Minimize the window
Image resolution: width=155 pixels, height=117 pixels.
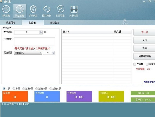click(144, 1)
